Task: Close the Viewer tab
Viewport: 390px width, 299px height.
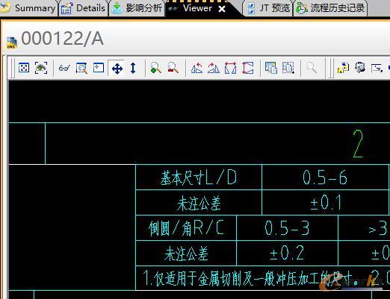Action: [222, 9]
